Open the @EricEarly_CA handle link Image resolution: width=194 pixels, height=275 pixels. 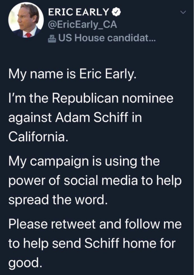[x=82, y=25]
